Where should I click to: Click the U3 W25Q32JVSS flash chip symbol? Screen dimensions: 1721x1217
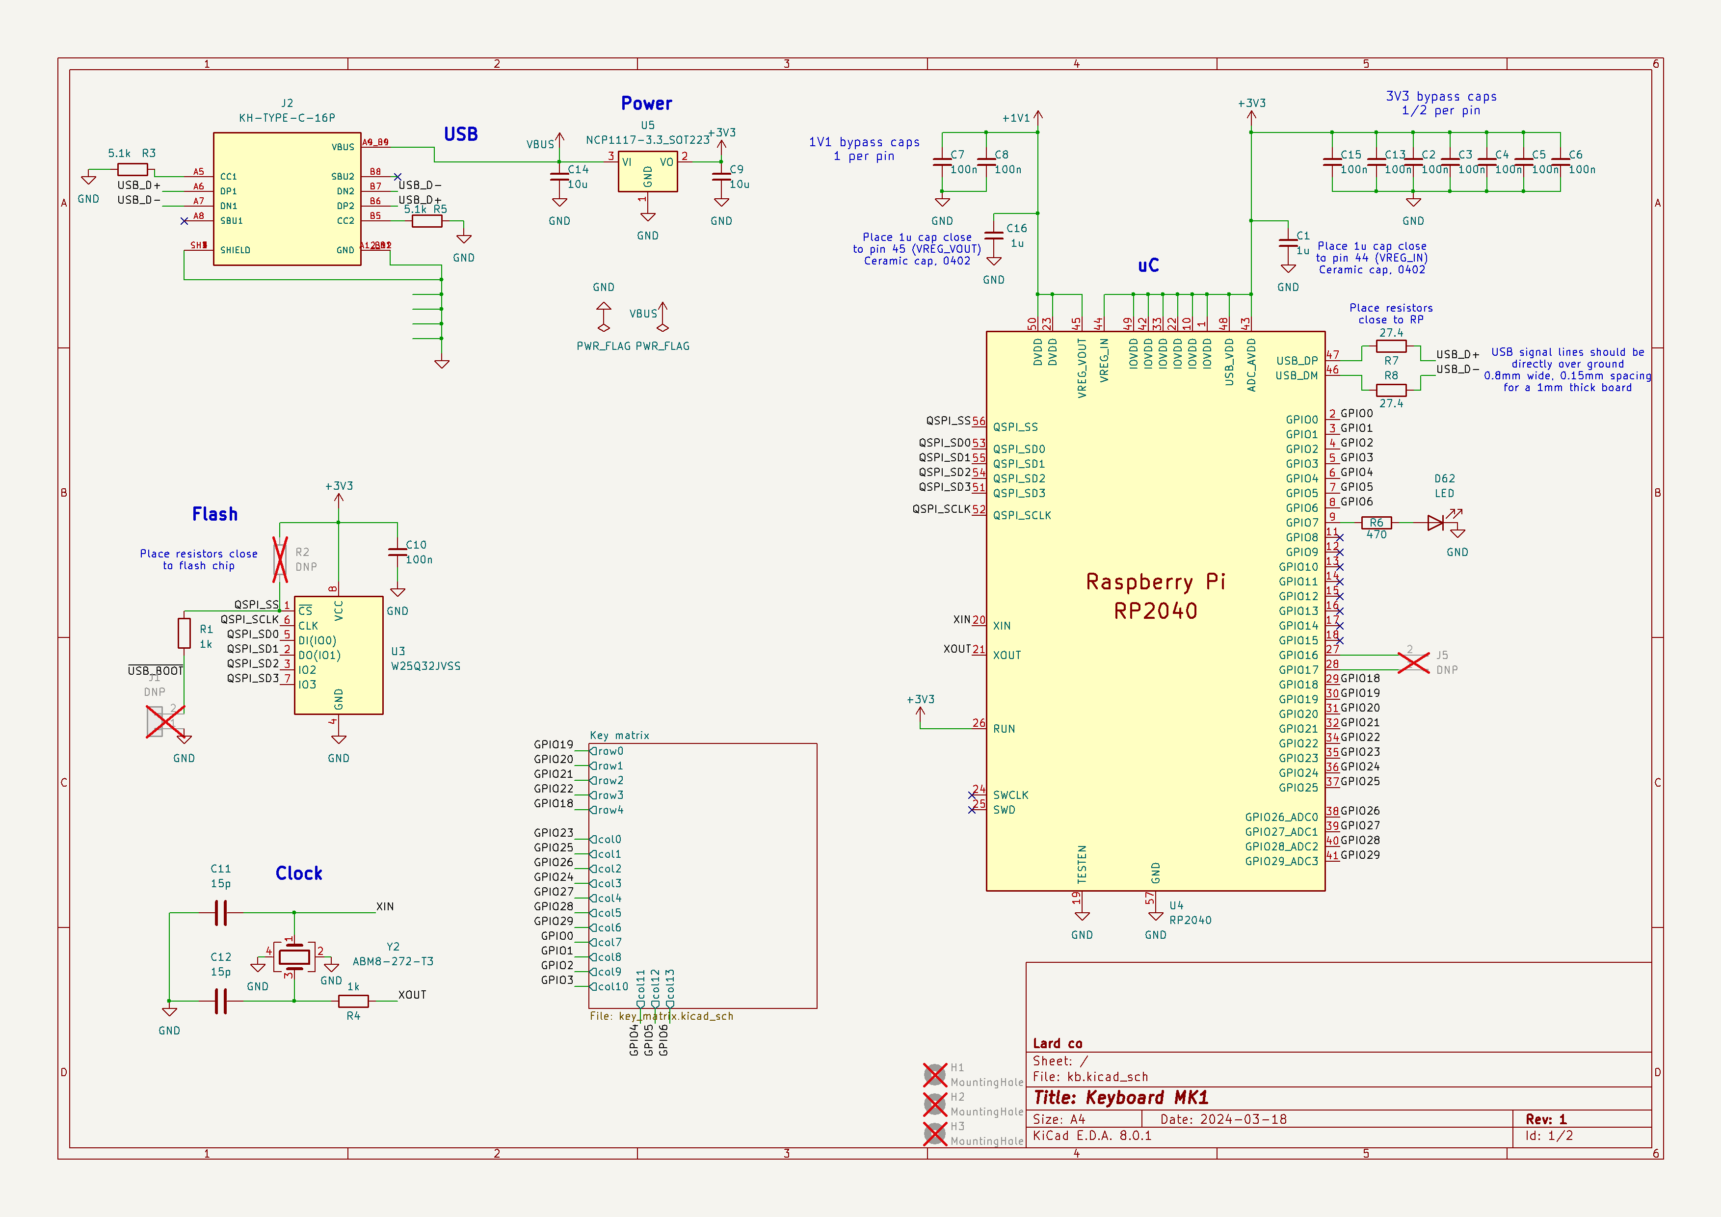tap(338, 655)
